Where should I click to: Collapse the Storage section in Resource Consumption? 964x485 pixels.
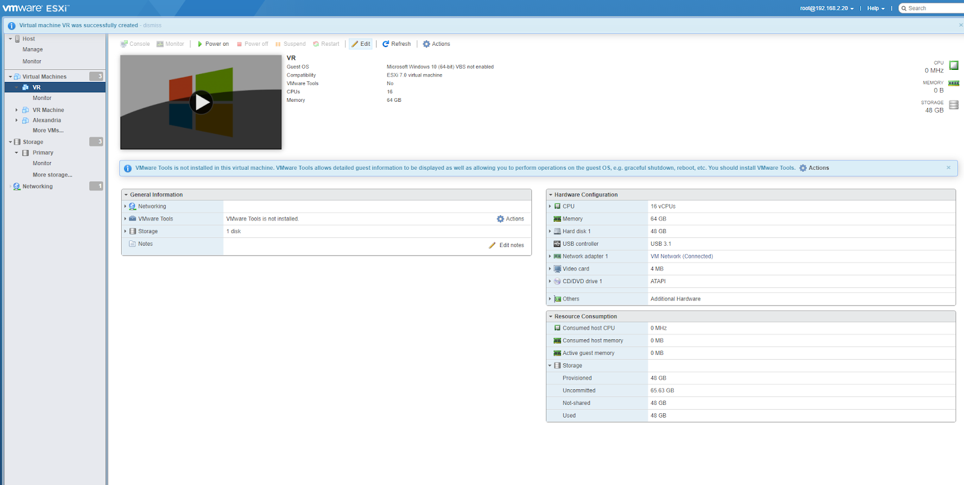550,366
